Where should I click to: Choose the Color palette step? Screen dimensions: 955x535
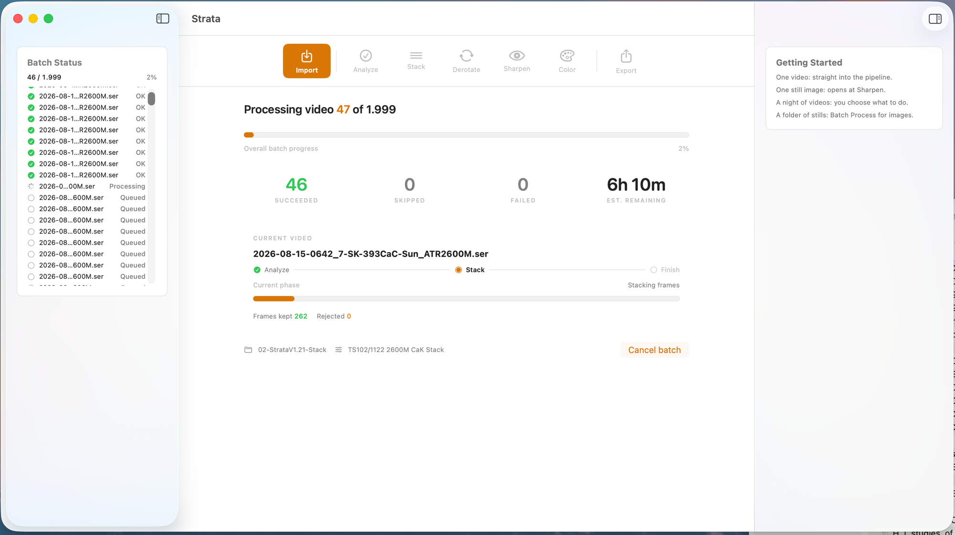click(x=567, y=61)
